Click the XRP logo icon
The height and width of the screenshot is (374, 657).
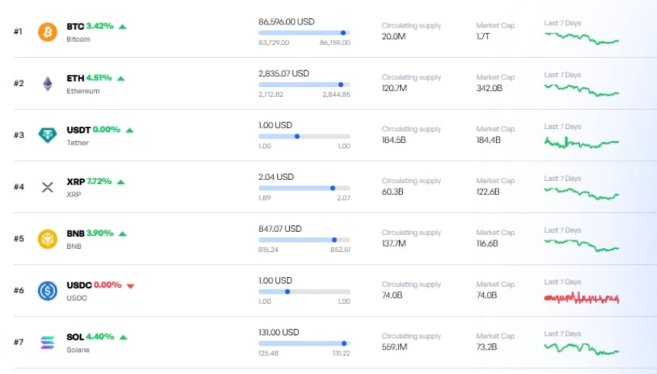pos(47,187)
